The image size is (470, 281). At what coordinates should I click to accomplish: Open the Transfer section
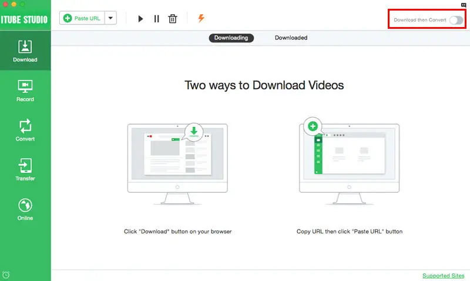tap(25, 170)
